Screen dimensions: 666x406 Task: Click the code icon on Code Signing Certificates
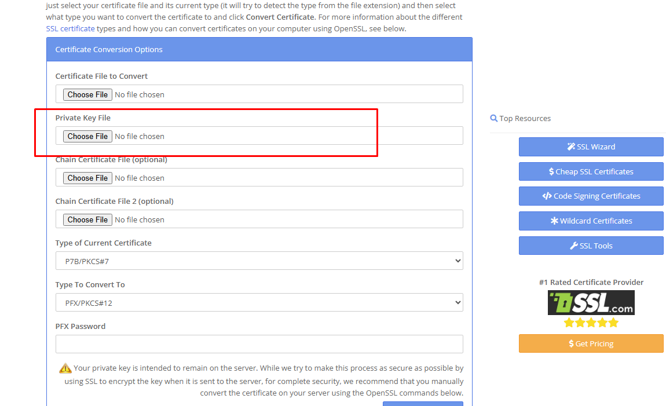click(547, 196)
